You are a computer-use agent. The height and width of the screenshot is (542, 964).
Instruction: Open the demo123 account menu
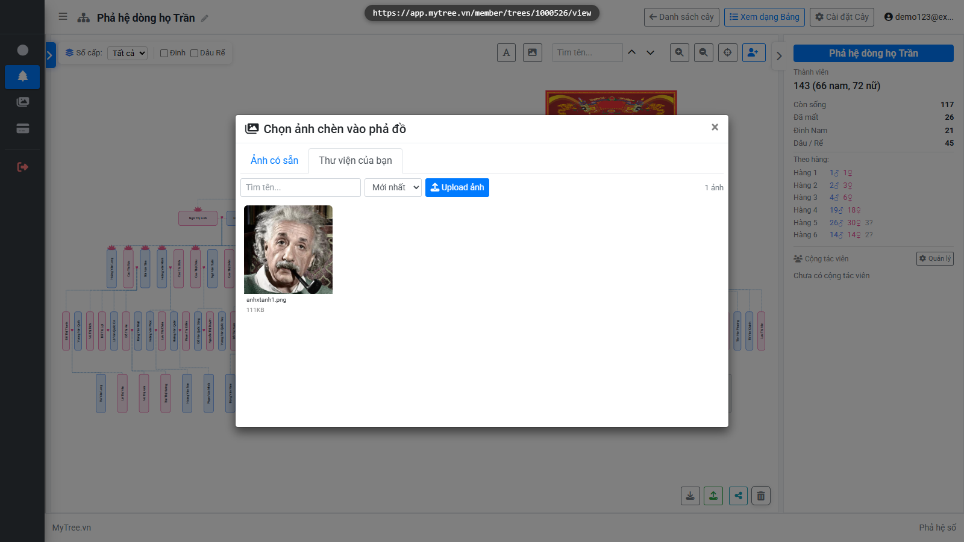(x=919, y=17)
